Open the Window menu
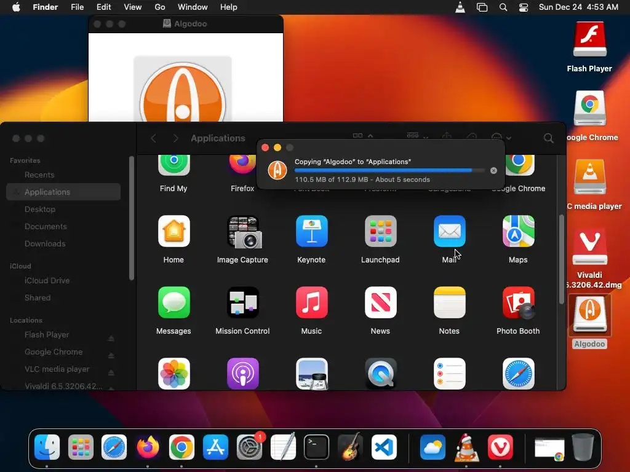This screenshot has height=472, width=630. pos(193,7)
